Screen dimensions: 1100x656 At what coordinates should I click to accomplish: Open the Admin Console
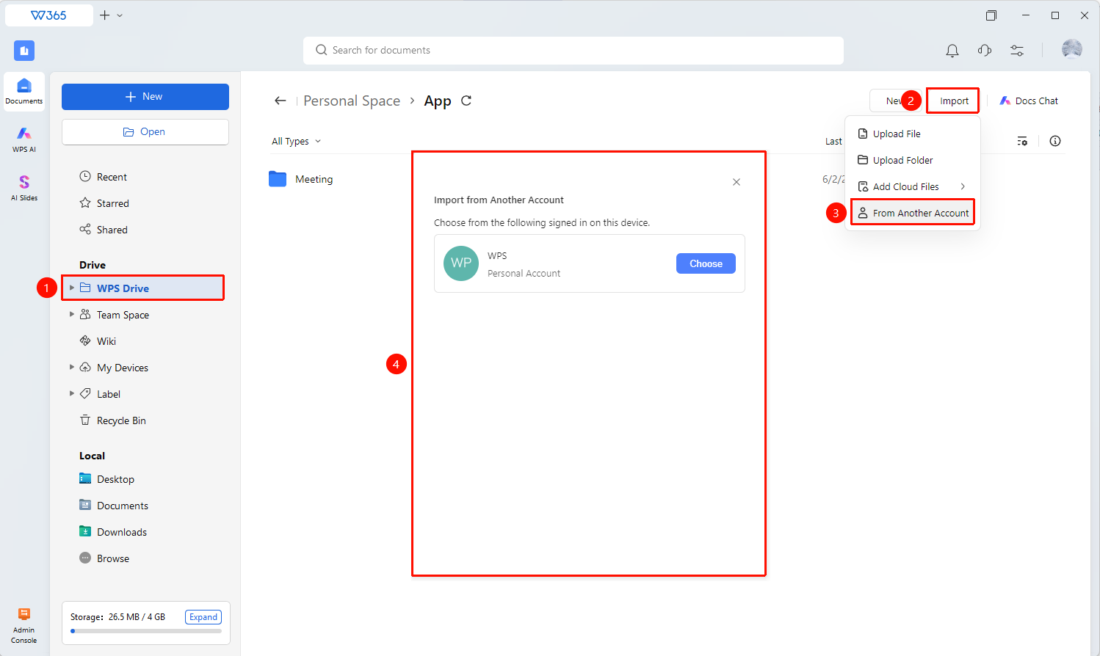[24, 625]
